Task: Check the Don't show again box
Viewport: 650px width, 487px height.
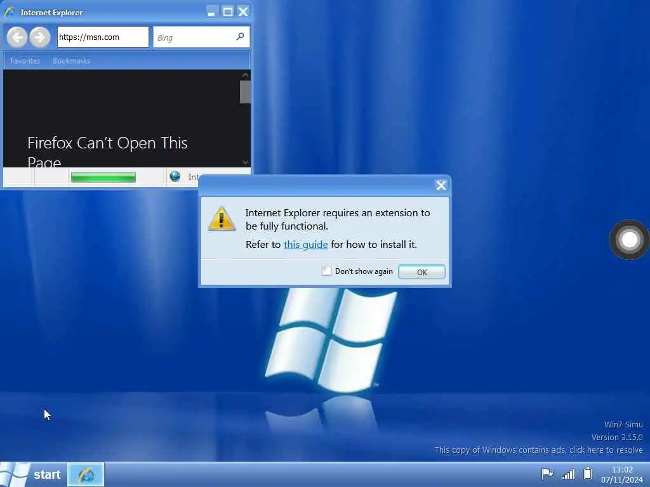Action: [x=327, y=271]
